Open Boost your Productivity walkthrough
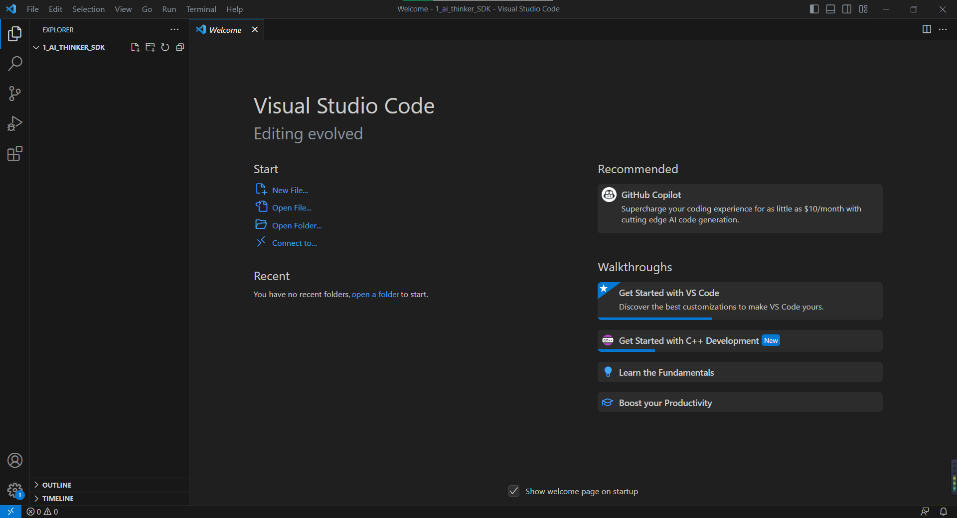This screenshot has width=957, height=518. 740,403
